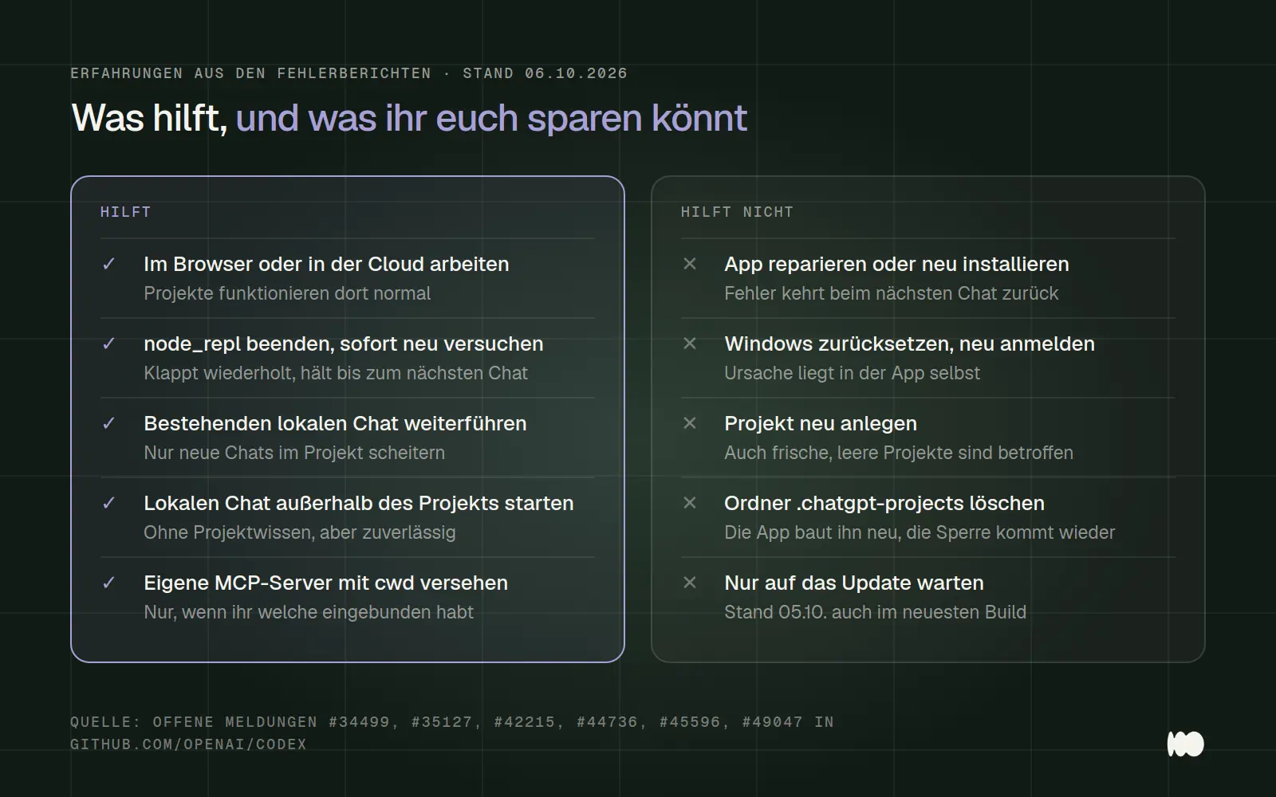Click the checkmark beside 'Im Browser oder in der Cloud arbeiten'
This screenshot has width=1276, height=797.
pyautogui.click(x=109, y=264)
